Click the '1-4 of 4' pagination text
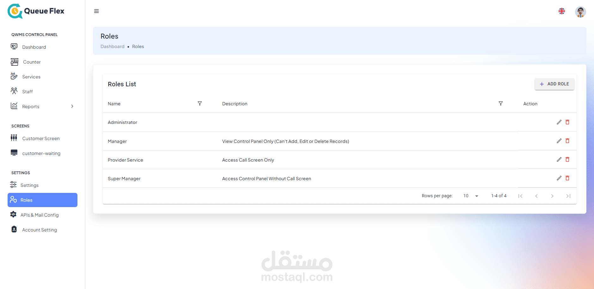594x289 pixels. click(499, 196)
